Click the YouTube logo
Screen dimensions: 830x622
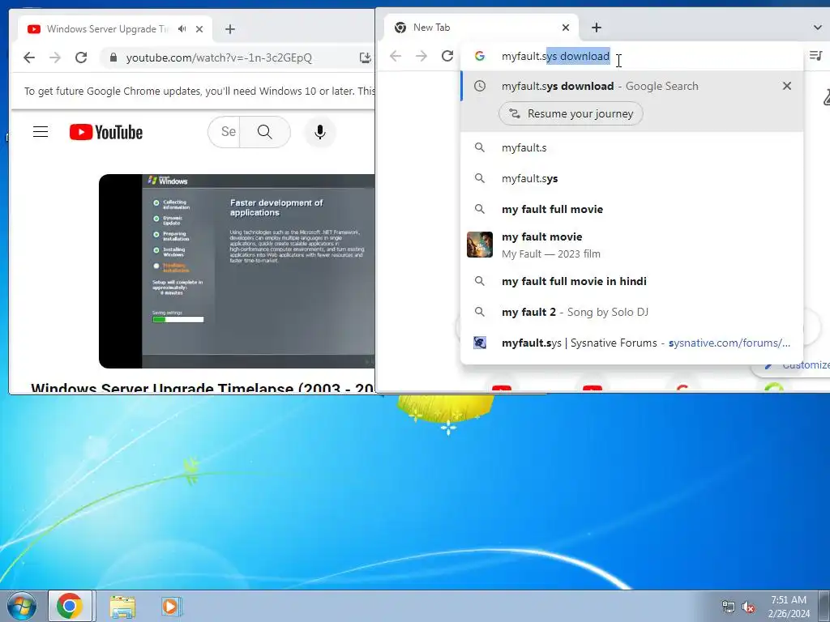[106, 132]
